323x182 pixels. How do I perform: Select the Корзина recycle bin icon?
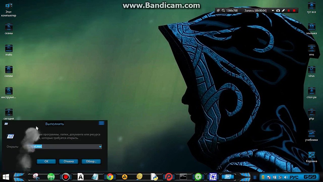point(311,157)
